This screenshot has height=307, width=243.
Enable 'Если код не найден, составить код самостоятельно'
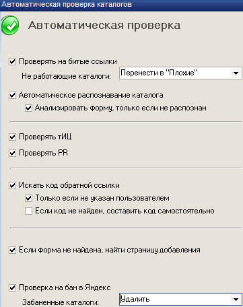point(28,211)
